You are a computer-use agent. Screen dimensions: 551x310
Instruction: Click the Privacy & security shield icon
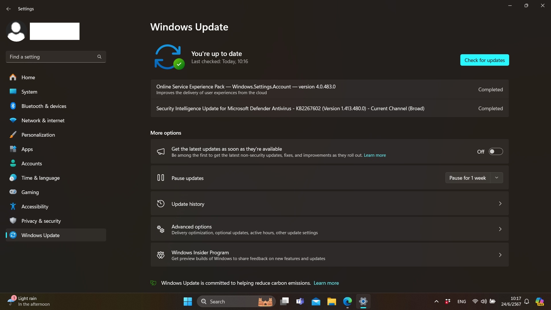(13, 221)
